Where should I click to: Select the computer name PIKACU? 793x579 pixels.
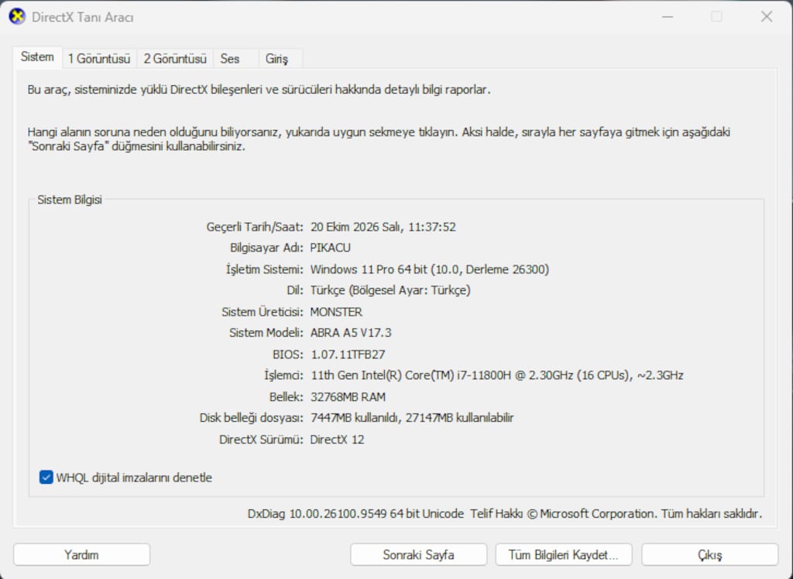[330, 248]
